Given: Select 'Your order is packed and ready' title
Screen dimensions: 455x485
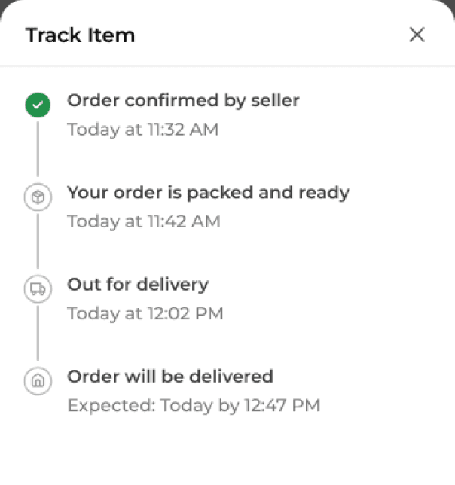Looking at the screenshot, I should [208, 193].
